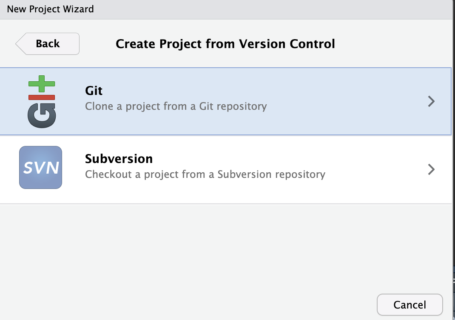Choose 'Clone a project from a Git repository'
455x320 pixels.
point(176,106)
